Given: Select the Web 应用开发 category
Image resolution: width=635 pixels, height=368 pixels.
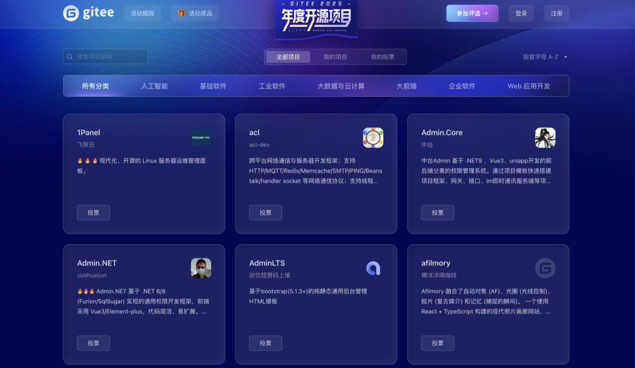Looking at the screenshot, I should [529, 86].
